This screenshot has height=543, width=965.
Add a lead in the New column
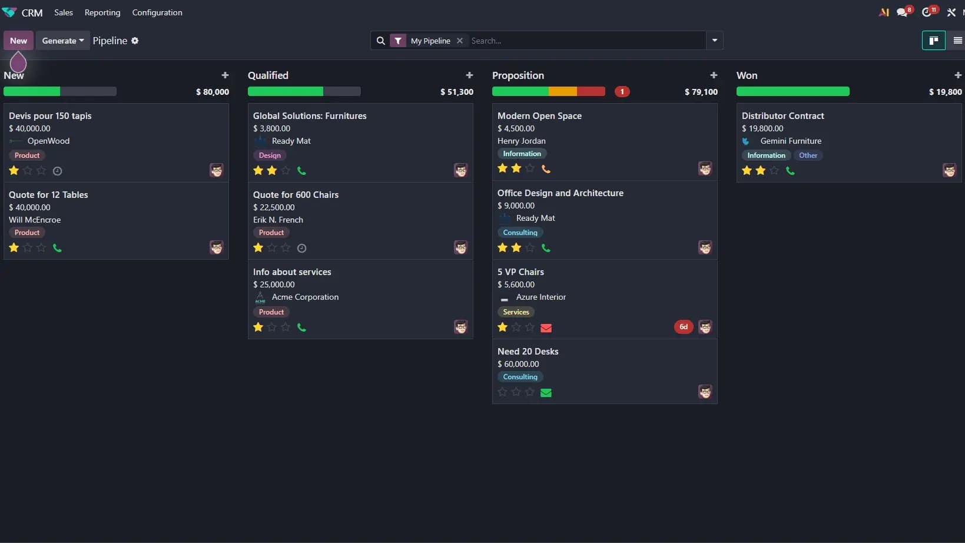pos(225,75)
